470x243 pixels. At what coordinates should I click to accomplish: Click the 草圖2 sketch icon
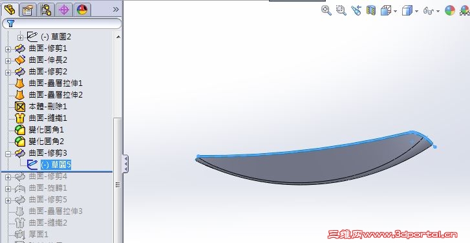coord(32,37)
